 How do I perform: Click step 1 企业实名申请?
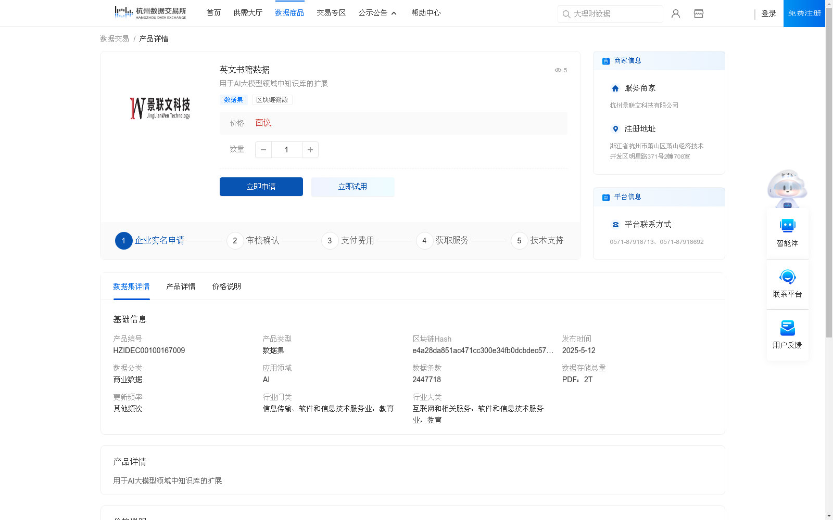(x=150, y=241)
